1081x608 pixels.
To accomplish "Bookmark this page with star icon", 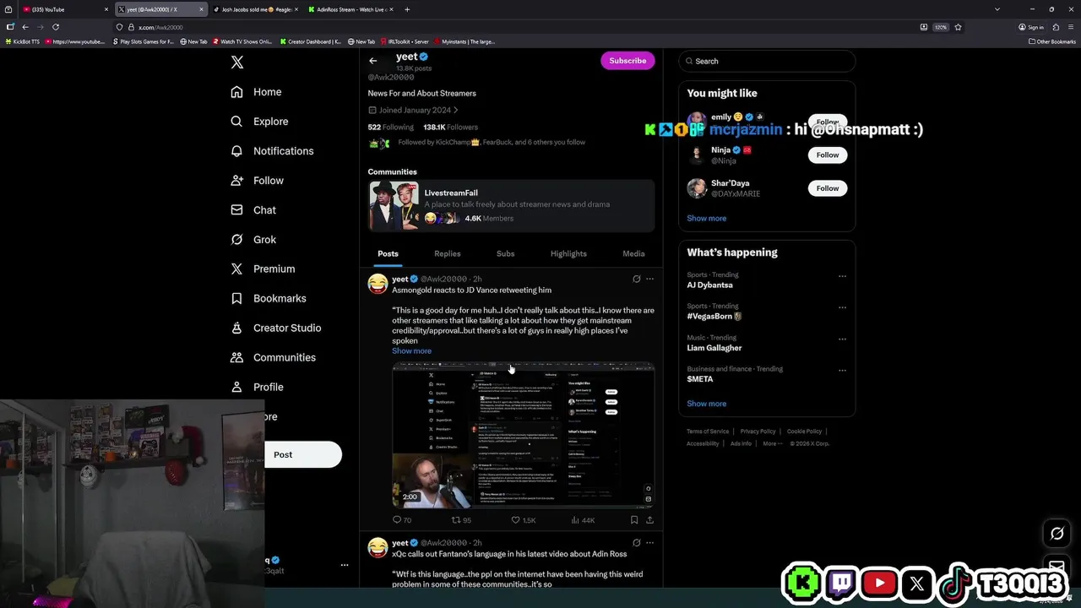I will point(958,27).
